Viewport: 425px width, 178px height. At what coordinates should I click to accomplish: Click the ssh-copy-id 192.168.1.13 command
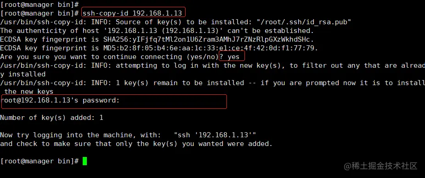[x=132, y=13]
